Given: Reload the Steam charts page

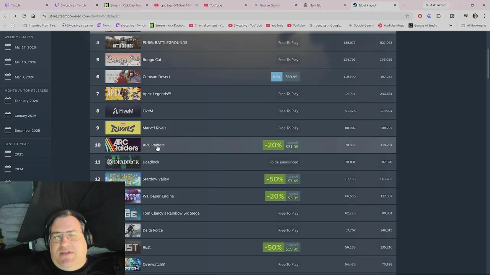Looking at the screenshot, I should click(x=24, y=16).
